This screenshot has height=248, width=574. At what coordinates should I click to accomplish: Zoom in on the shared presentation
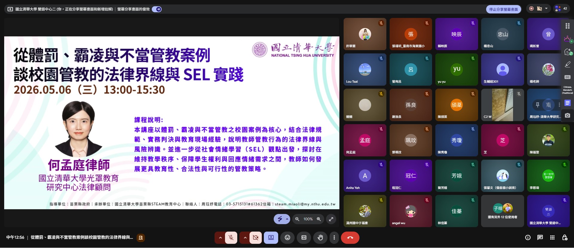319,219
